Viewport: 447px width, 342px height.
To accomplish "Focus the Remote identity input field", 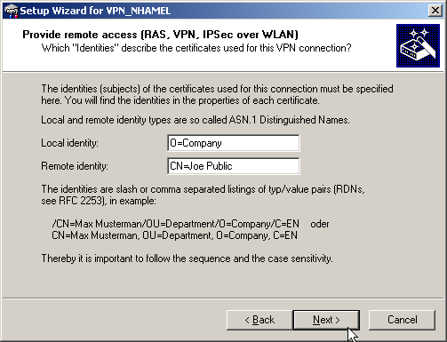I will 234,166.
